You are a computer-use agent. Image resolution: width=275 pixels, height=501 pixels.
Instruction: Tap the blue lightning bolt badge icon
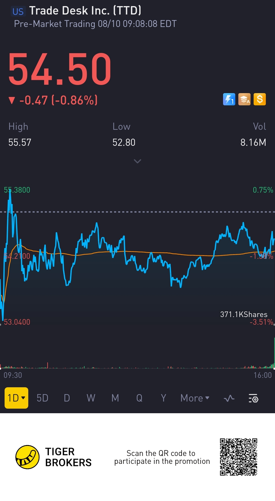coord(229,99)
